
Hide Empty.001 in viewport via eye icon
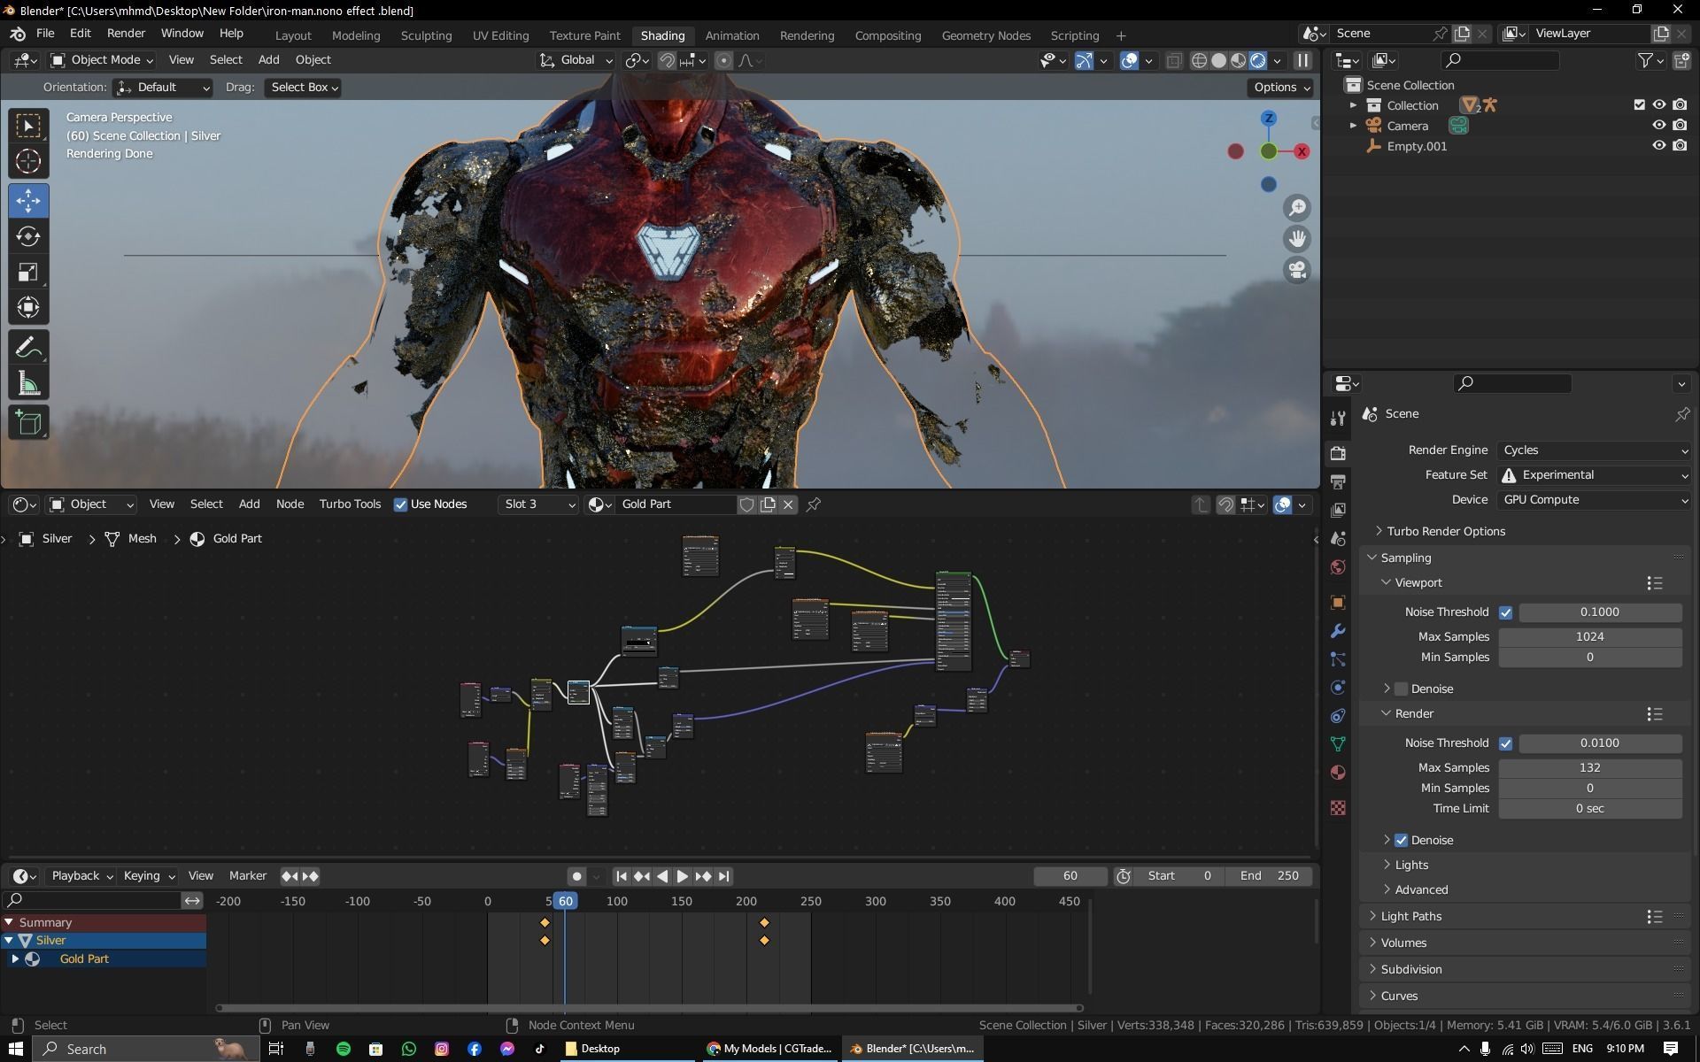(x=1659, y=146)
